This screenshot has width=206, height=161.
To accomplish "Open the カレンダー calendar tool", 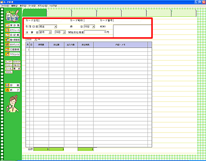I will [x=9, y=62].
